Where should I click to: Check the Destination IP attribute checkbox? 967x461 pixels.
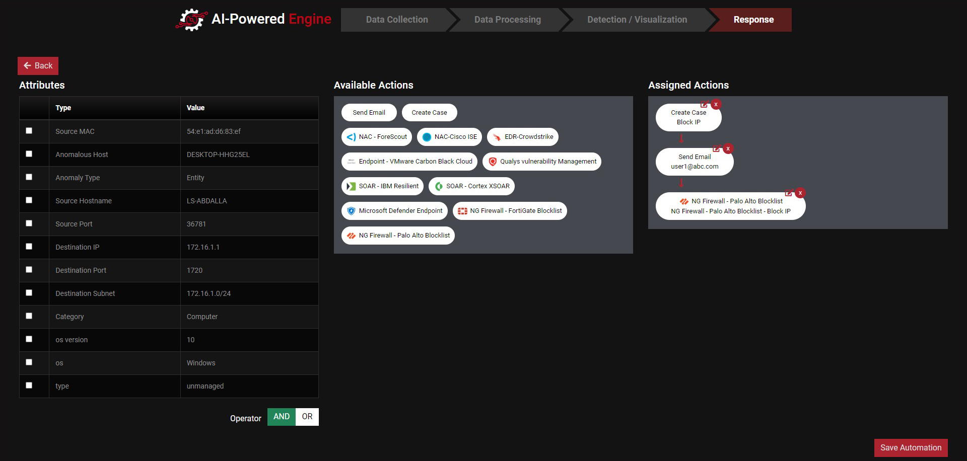[x=29, y=247]
